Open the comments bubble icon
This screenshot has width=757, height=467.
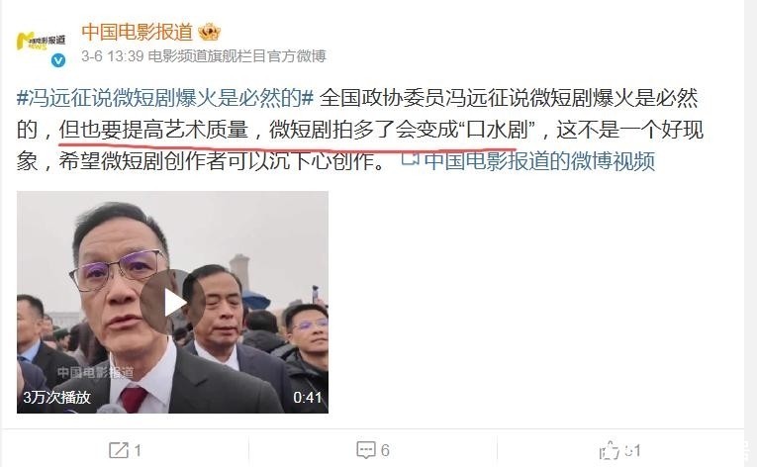(x=365, y=449)
